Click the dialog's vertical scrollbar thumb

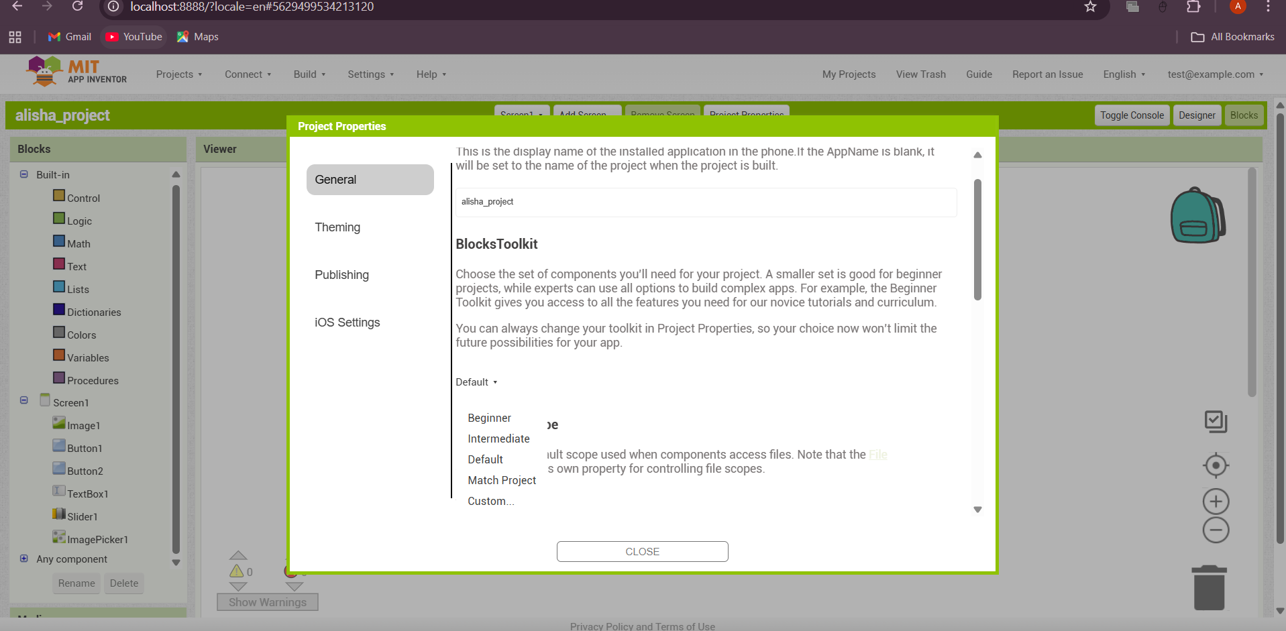(977, 239)
